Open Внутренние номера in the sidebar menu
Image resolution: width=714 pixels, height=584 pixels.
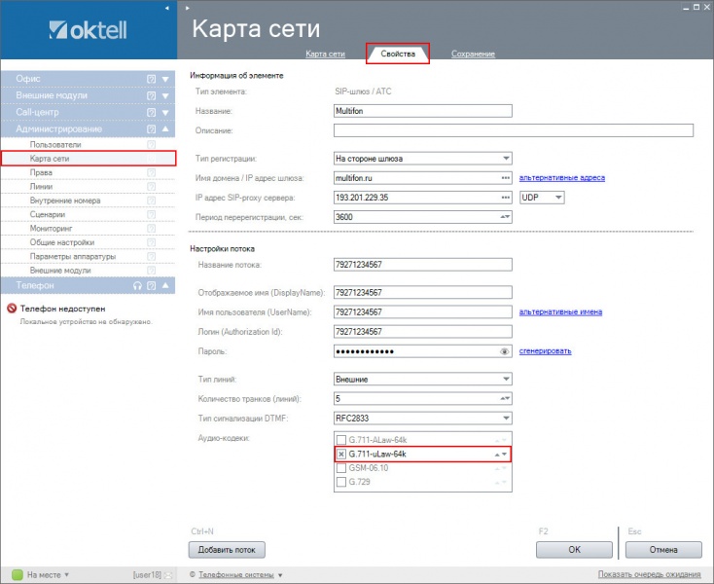[x=65, y=201]
